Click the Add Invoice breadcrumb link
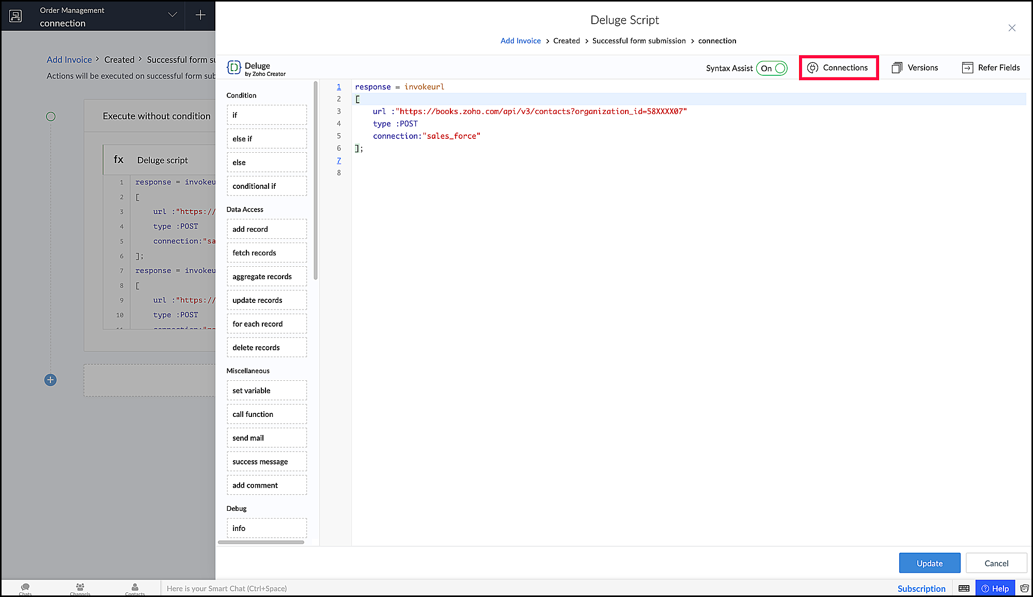Screen dimensions: 1033x597 point(520,41)
